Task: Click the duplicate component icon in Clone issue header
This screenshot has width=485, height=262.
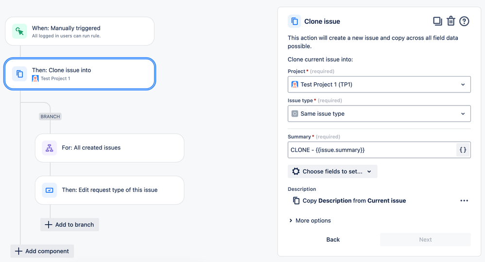Action: point(437,21)
